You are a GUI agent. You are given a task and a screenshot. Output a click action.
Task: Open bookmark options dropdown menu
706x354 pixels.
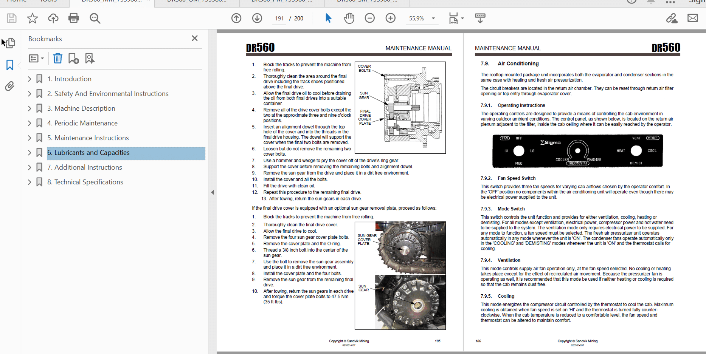[36, 58]
